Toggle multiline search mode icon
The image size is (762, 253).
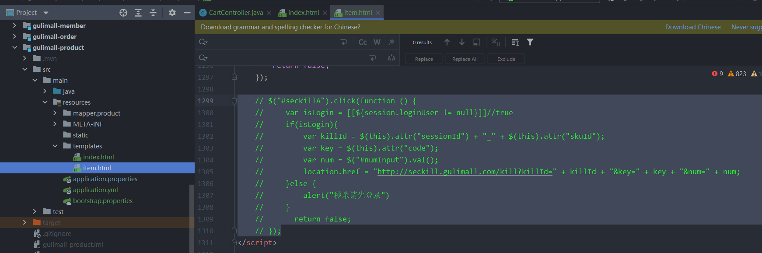515,42
